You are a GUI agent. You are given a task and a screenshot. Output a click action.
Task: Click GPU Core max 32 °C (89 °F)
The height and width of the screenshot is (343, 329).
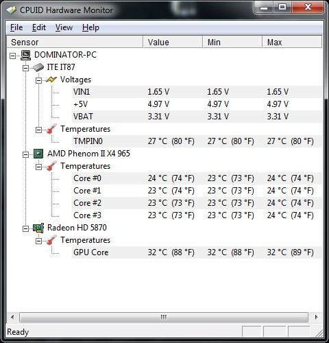(x=291, y=252)
